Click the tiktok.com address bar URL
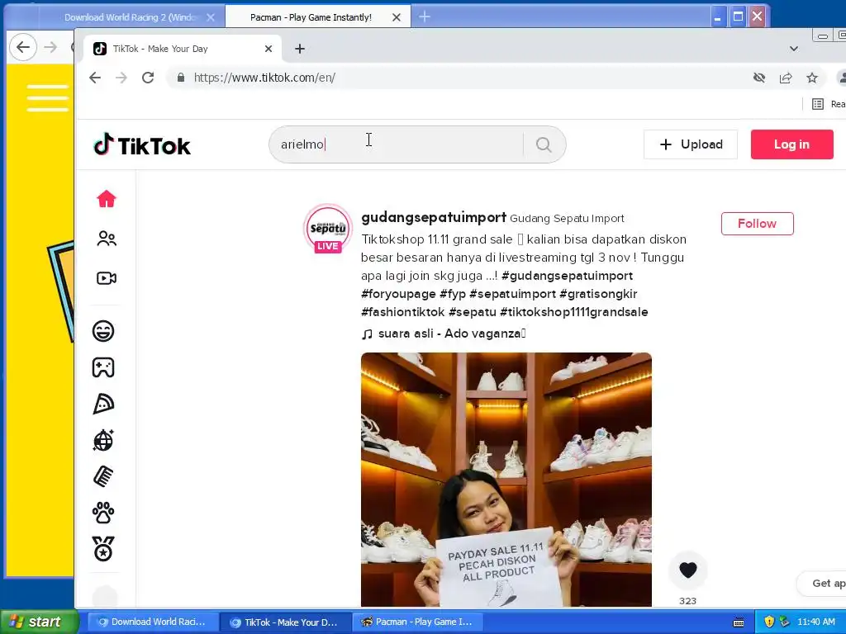 coord(264,78)
